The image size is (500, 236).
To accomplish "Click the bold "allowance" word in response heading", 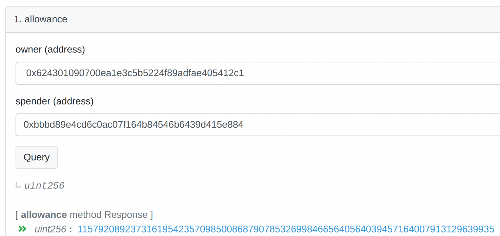I will click(x=44, y=215).
